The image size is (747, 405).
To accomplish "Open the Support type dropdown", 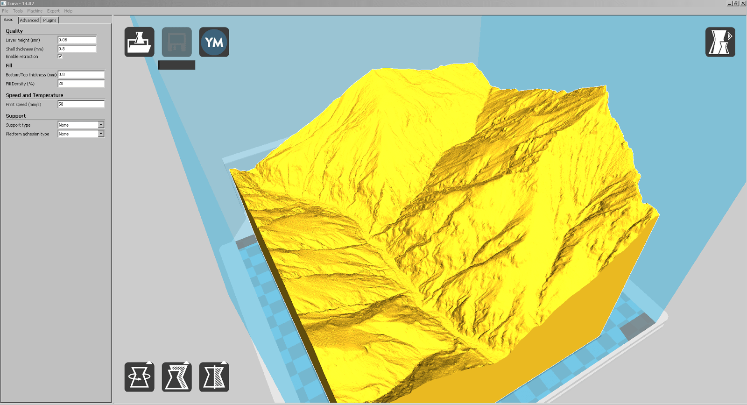I will click(x=81, y=125).
